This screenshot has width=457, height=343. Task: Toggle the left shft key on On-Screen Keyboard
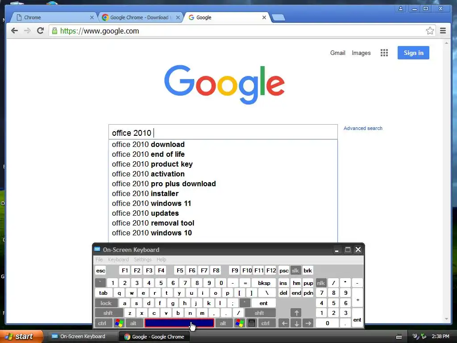tap(108, 313)
